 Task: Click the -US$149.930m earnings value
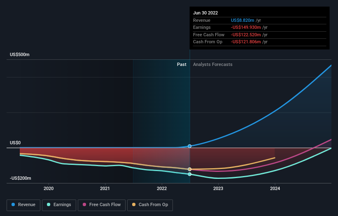(246, 27)
